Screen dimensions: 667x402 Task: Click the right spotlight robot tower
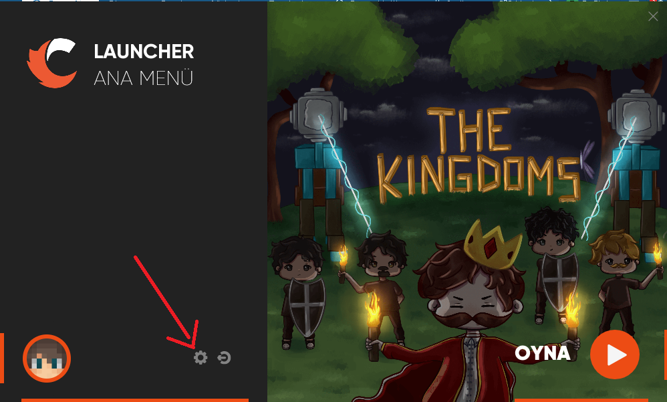click(x=636, y=171)
